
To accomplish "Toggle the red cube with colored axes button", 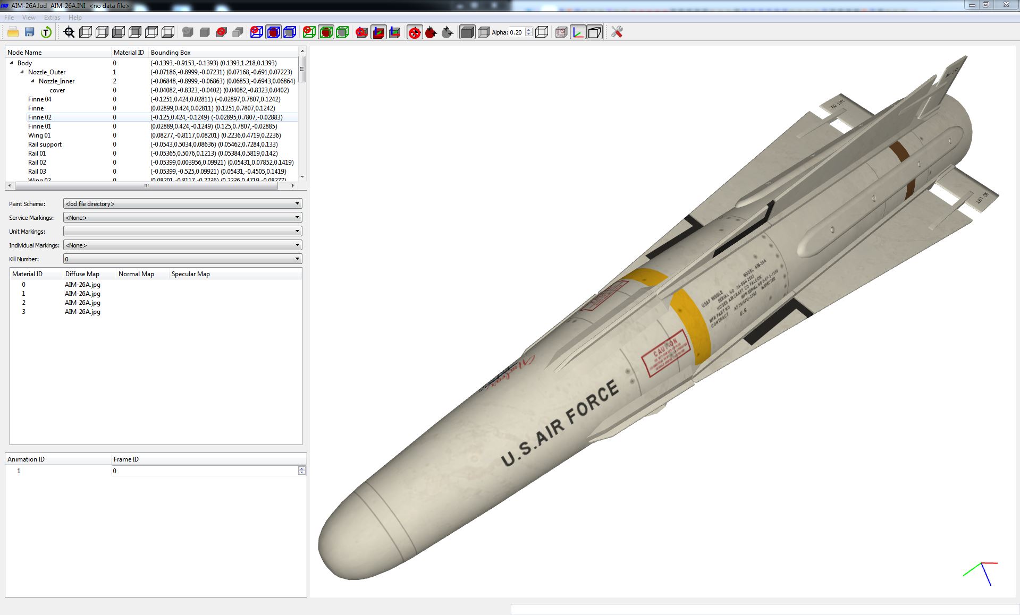I will [378, 32].
